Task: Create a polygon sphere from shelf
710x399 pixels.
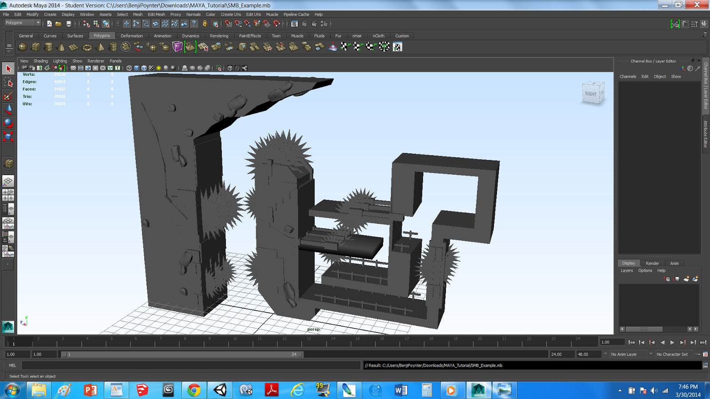Action: 23,47
